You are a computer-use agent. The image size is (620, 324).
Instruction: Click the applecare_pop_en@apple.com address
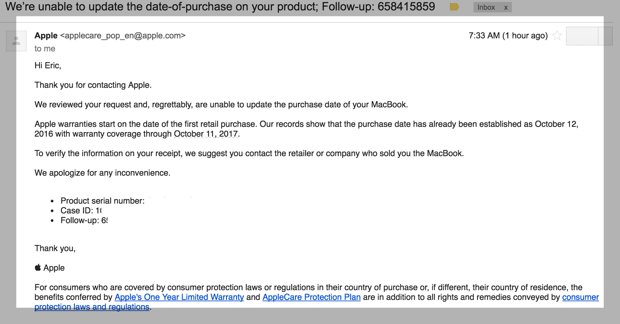(x=123, y=35)
